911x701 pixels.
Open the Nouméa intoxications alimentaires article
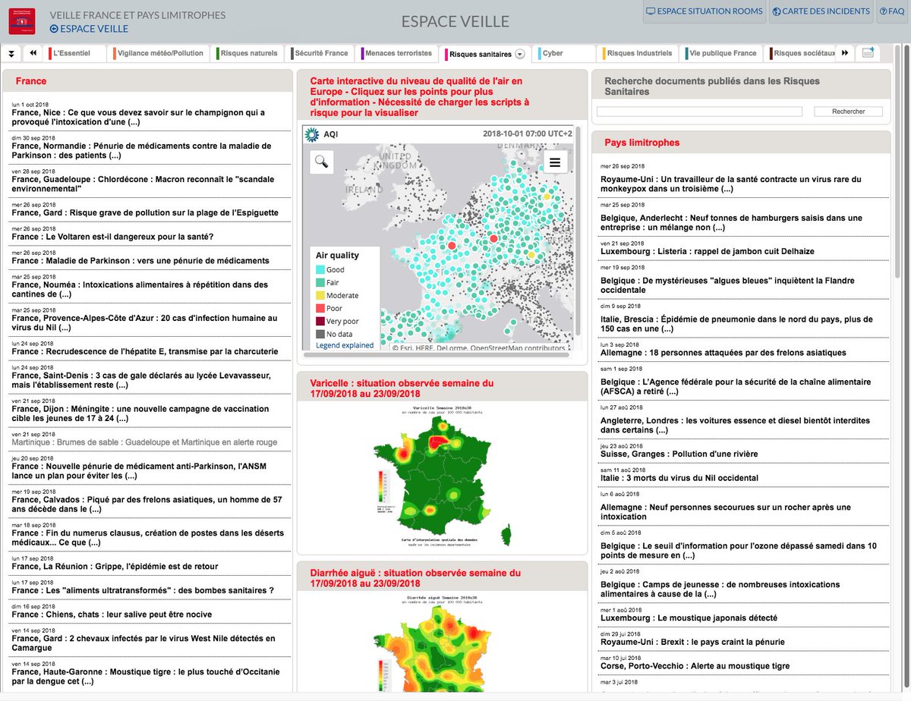140,290
